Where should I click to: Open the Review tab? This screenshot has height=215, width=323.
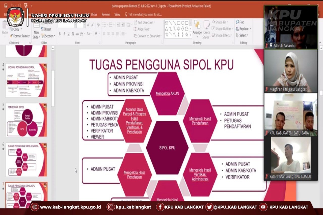(x=106, y=15)
